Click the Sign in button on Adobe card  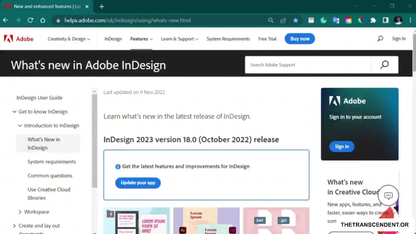point(342,146)
